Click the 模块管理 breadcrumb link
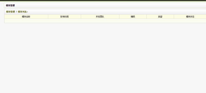This screenshot has width=206, height=93. tap(10, 12)
